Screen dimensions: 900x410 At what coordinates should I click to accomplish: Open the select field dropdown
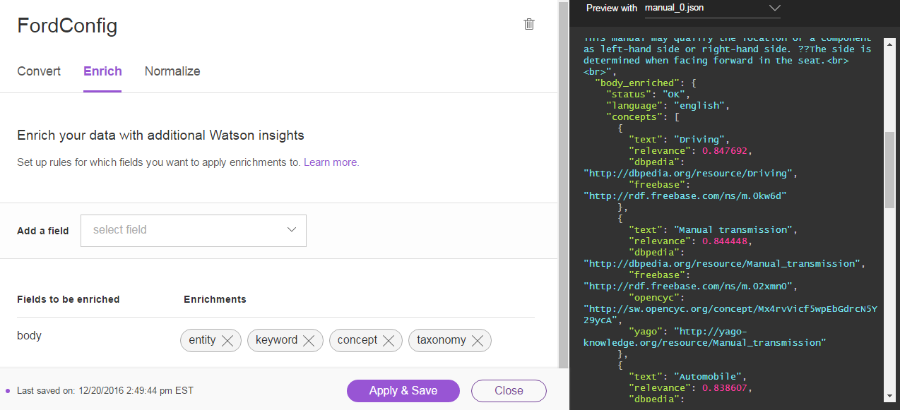click(194, 230)
